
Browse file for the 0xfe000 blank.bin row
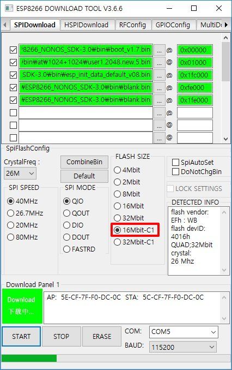tap(160, 87)
